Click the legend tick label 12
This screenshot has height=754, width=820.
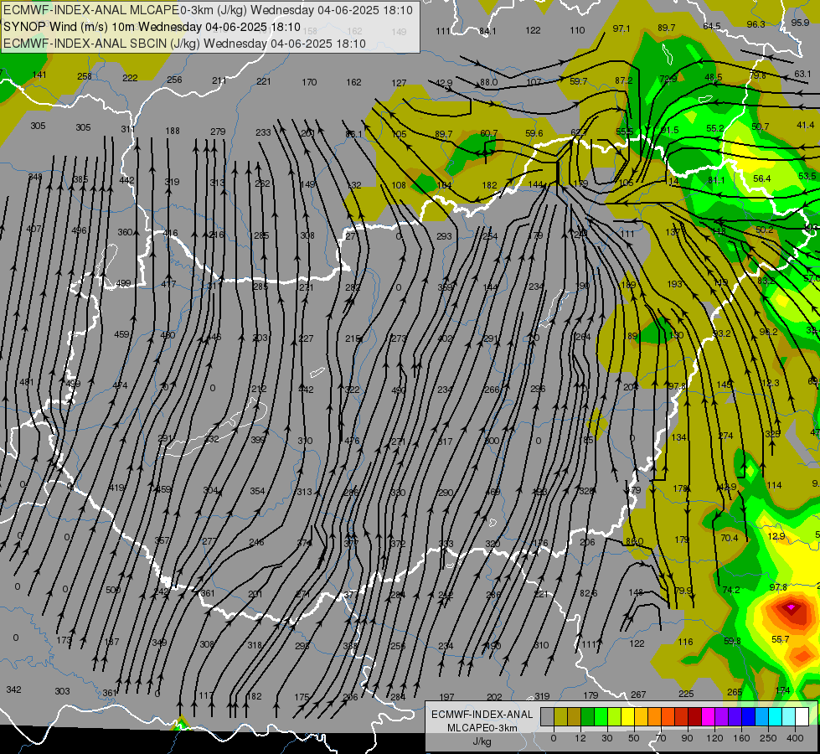pos(580,738)
